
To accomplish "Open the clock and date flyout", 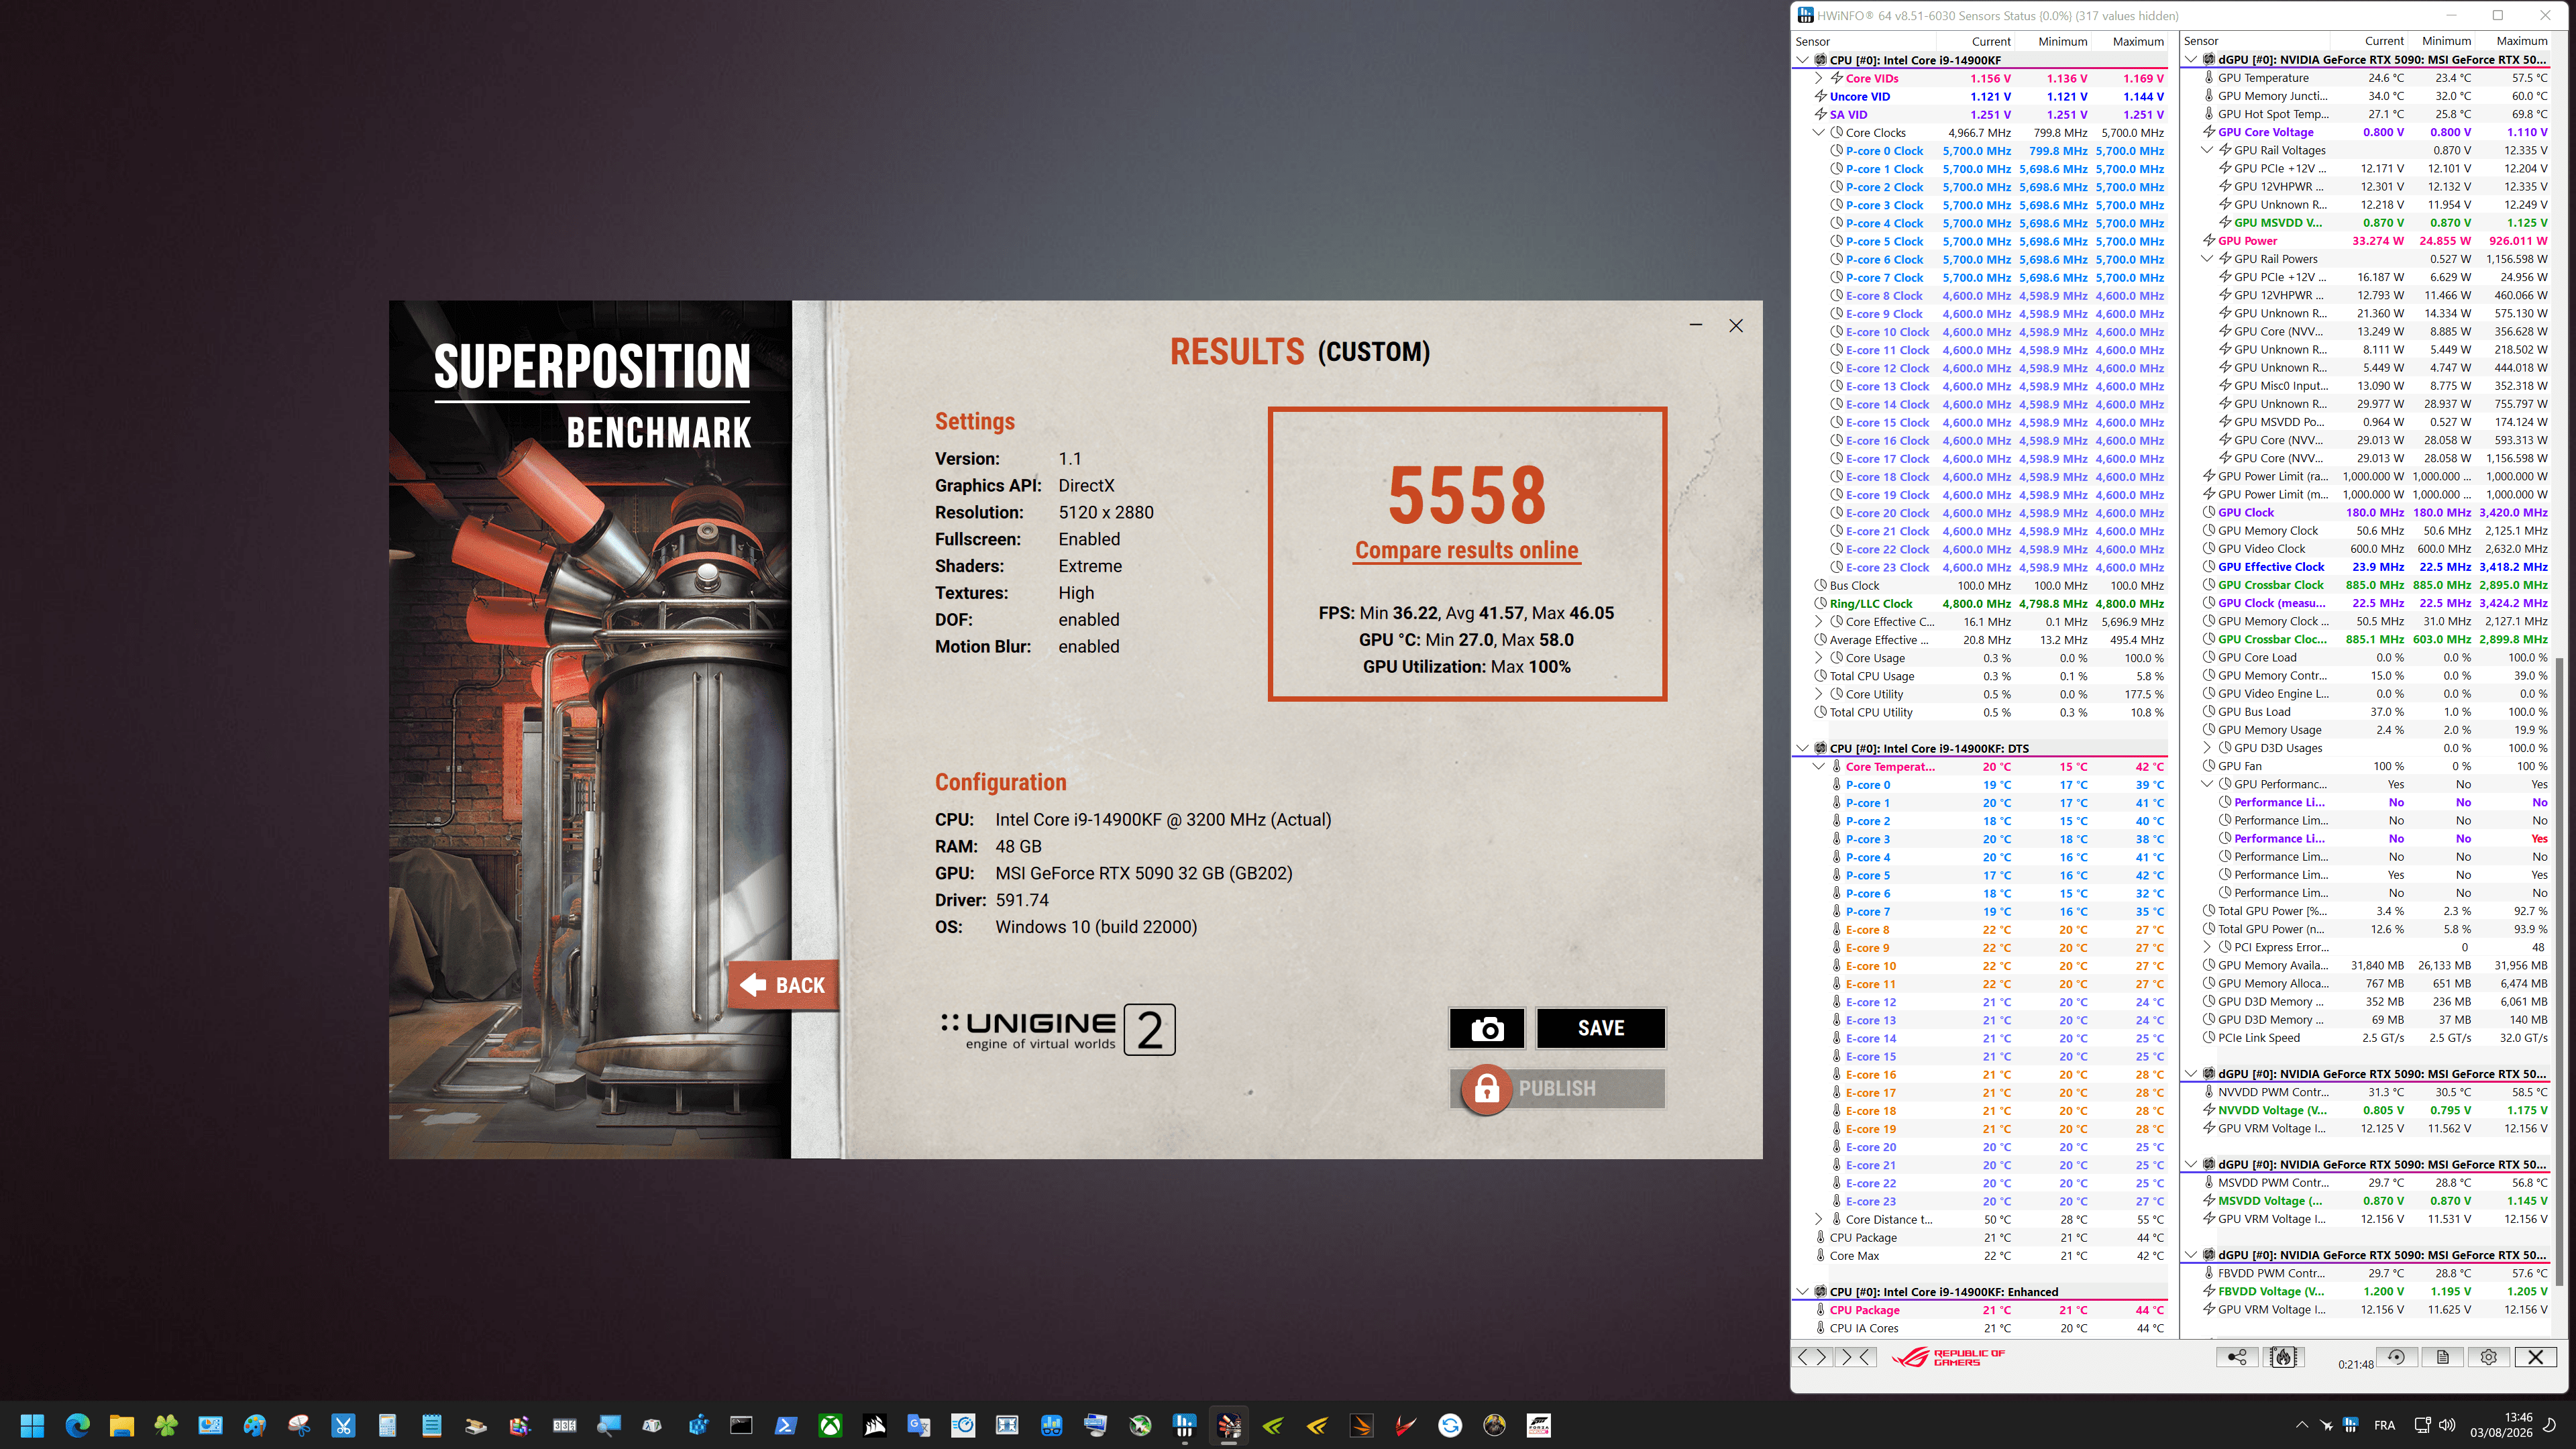I will point(2502,1425).
